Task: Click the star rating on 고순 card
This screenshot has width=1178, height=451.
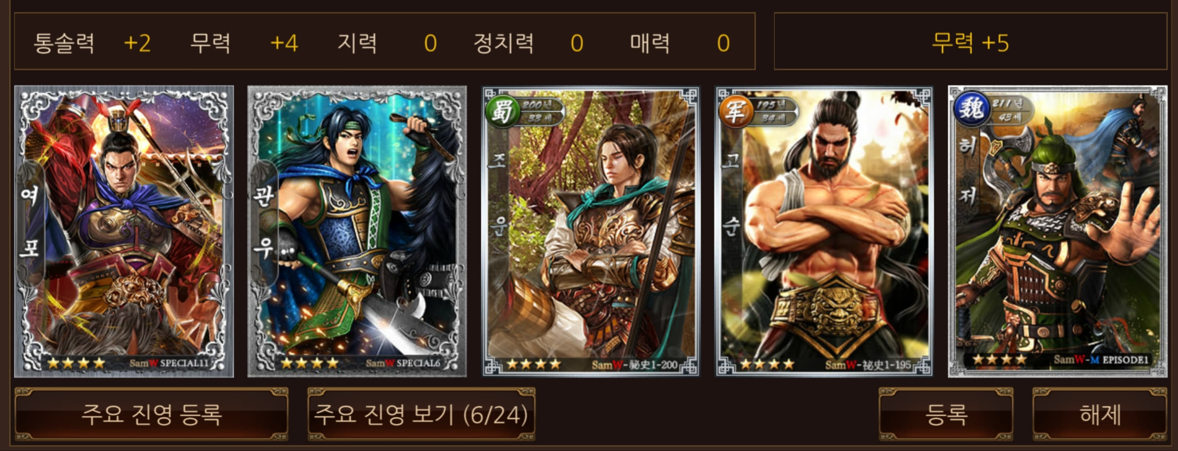Action: [767, 365]
